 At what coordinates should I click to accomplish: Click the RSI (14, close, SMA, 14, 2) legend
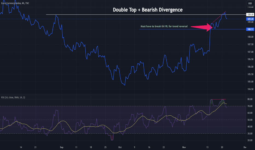pyautogui.click(x=13, y=97)
